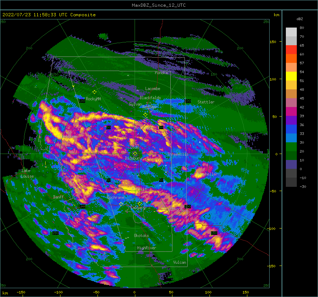Pick the orange 57–60 dBZ legend swatch

click(291, 59)
